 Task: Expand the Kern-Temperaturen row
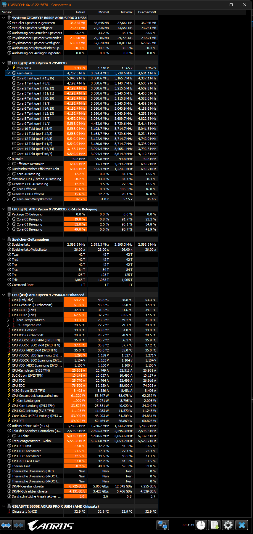[8, 320]
